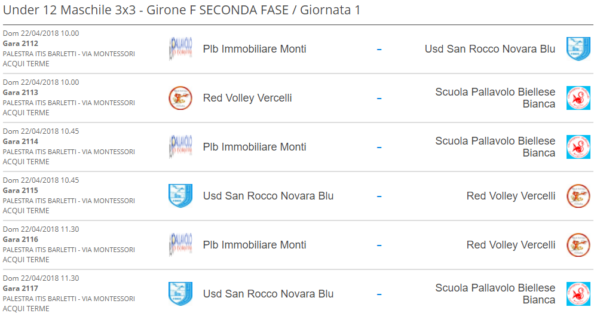Click Gara 2115 venue Palestra Itis Barletti
Screen dimensions: 597x316
[69, 201]
